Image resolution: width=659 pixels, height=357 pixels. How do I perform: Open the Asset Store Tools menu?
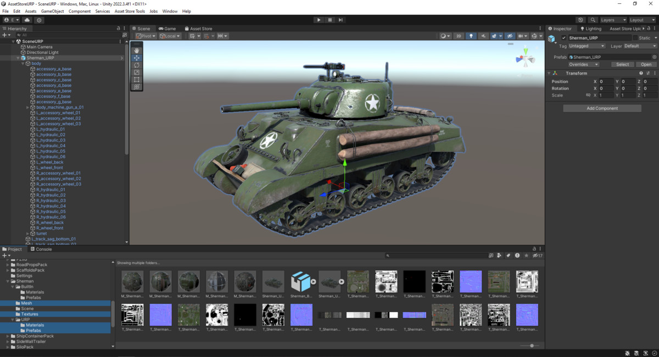click(130, 11)
